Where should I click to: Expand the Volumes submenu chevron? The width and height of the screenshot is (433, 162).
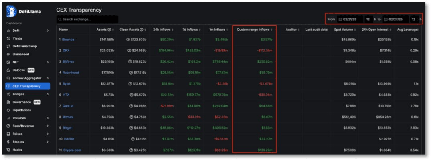[47, 118]
